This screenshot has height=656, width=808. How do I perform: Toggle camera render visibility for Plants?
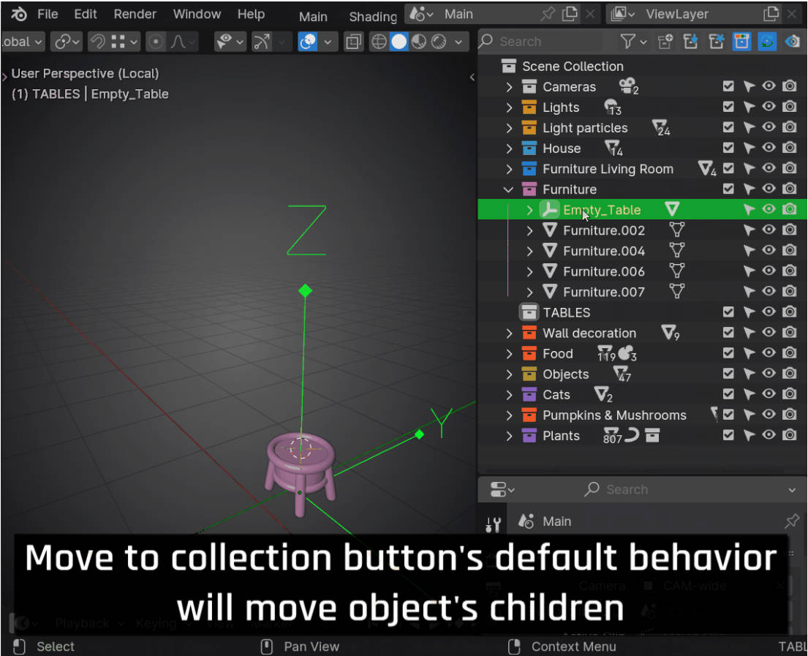pyautogui.click(x=790, y=435)
